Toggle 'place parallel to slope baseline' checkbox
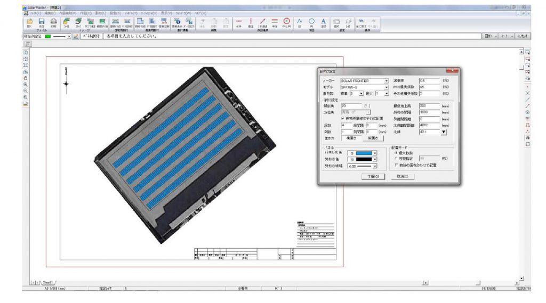Viewport: 546px width, 303px height. [x=343, y=119]
